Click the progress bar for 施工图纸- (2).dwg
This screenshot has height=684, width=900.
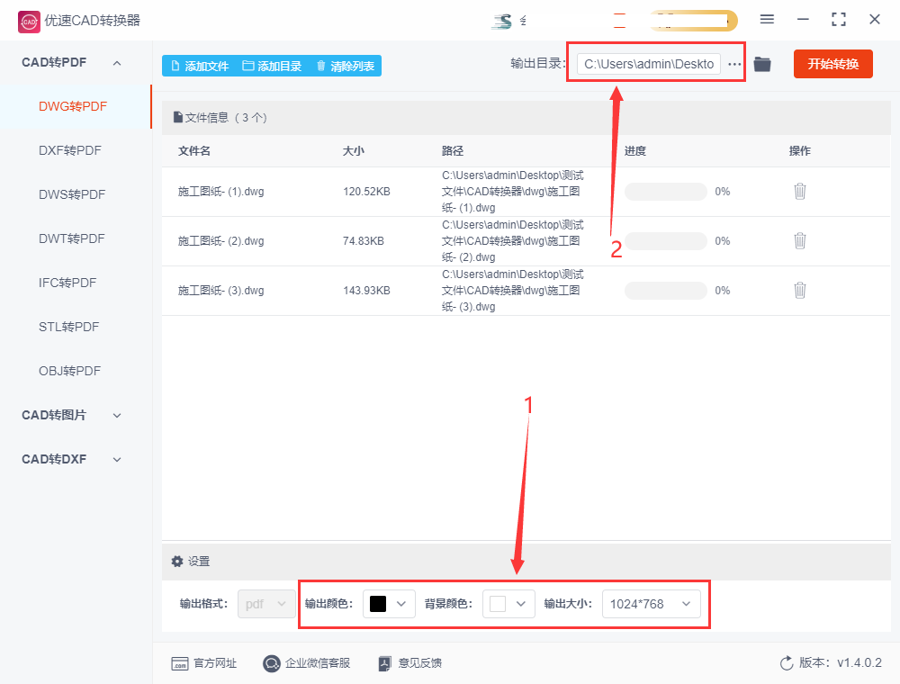click(665, 241)
